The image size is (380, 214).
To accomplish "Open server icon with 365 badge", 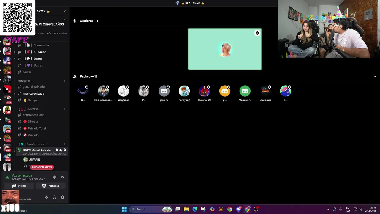I will [x=7, y=157].
